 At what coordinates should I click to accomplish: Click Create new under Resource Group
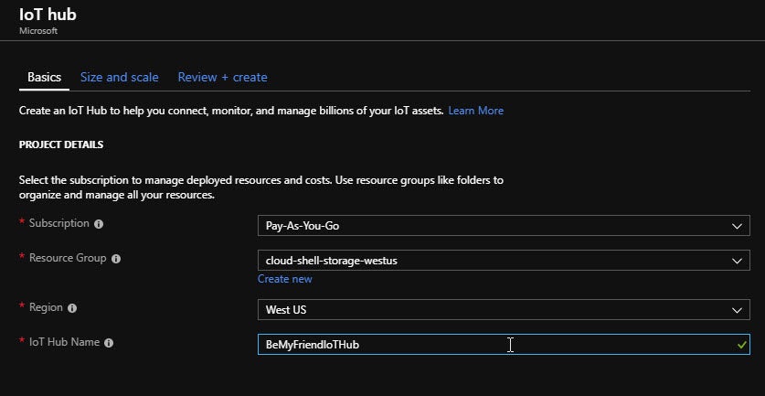click(x=284, y=279)
